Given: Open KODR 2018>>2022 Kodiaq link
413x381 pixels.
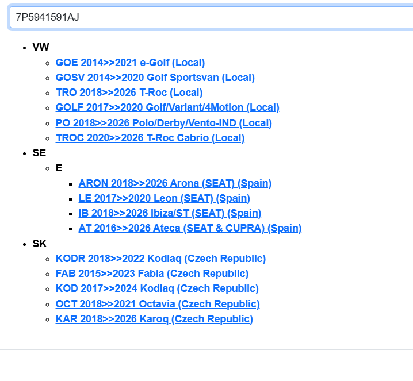Looking at the screenshot, I should [160, 259].
